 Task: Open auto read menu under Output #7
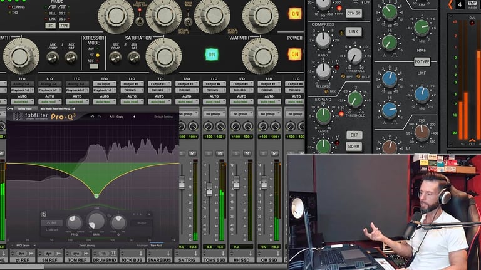click(x=269, y=101)
